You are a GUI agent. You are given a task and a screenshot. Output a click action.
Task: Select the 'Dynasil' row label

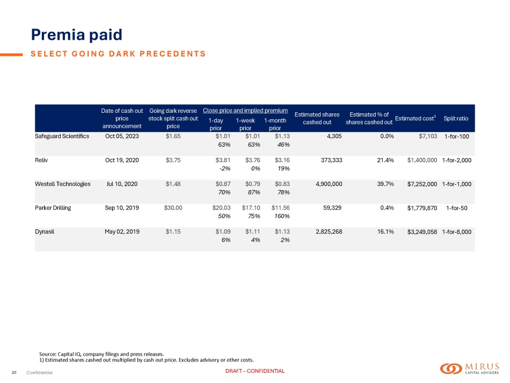click(45, 232)
